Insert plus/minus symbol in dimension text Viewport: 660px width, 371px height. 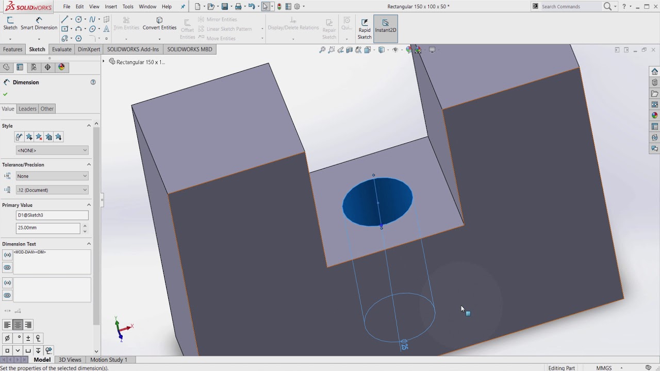(28, 339)
